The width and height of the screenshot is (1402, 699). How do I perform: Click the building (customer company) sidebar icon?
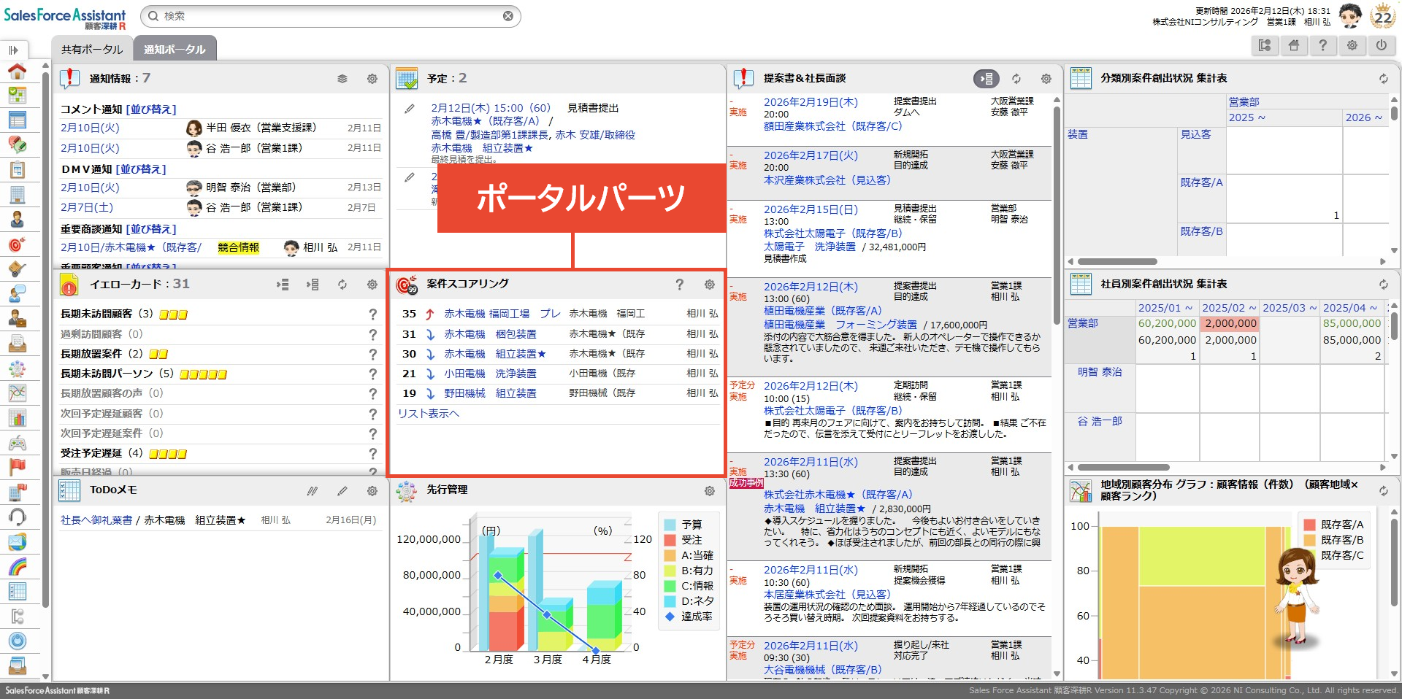(x=17, y=195)
